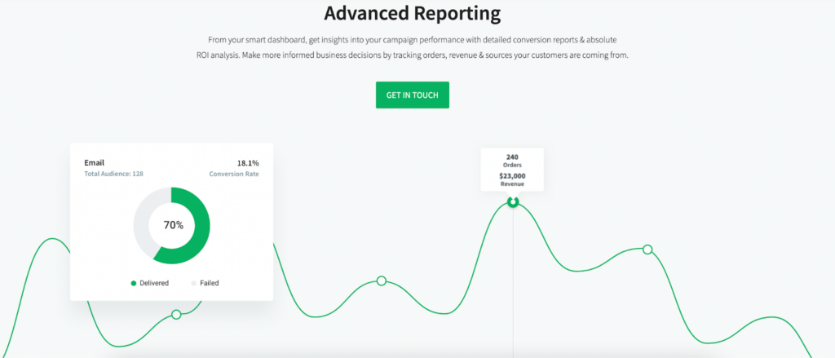Click the 70% donut chart center
Screen dimensions: 835x358
click(x=172, y=225)
